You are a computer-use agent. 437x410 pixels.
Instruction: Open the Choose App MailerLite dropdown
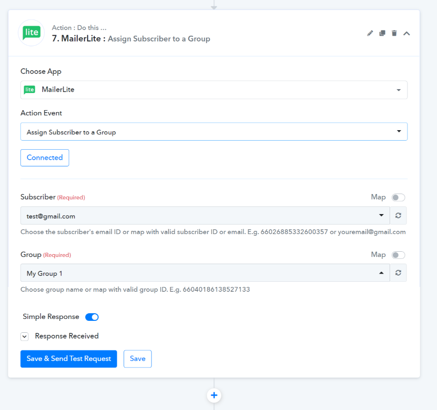click(x=214, y=90)
